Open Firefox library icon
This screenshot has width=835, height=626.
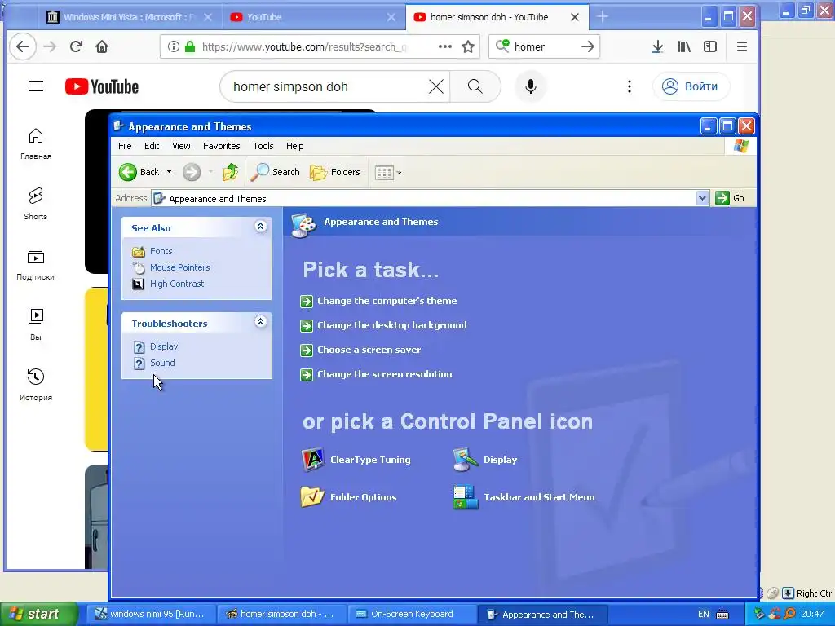click(684, 46)
